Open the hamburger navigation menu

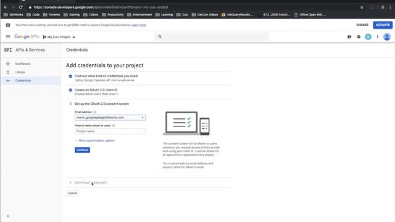pos(8,37)
